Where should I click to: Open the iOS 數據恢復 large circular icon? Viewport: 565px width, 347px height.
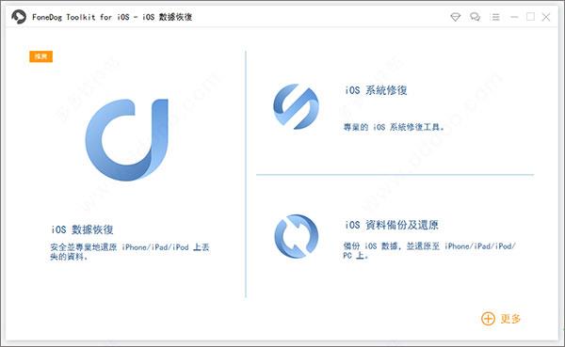tap(127, 140)
